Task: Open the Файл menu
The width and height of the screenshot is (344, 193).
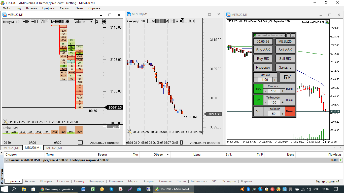Action: 7,8
